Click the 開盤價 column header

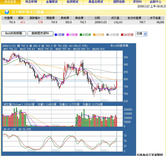point(51,18)
